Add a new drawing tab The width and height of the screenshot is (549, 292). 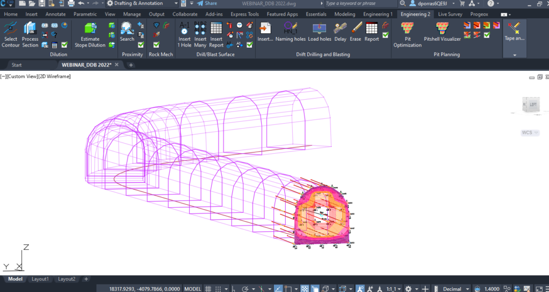[x=131, y=65]
